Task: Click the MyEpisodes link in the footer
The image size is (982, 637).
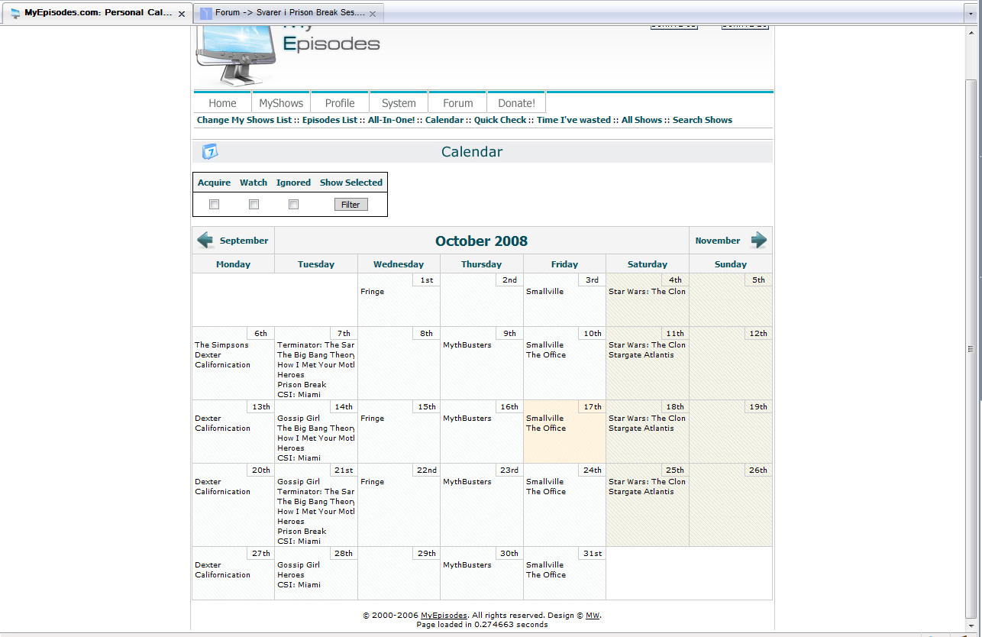Action: tap(444, 616)
